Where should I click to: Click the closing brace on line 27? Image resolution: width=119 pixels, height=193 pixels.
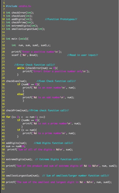click(x=18, y=75)
